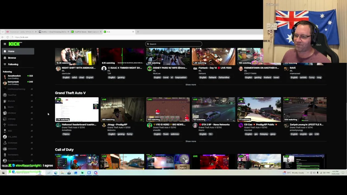This screenshot has width=347, height=195.
Task: Open the weather widget showing Mostly cloudy
Action: pyautogui.click(x=294, y=173)
